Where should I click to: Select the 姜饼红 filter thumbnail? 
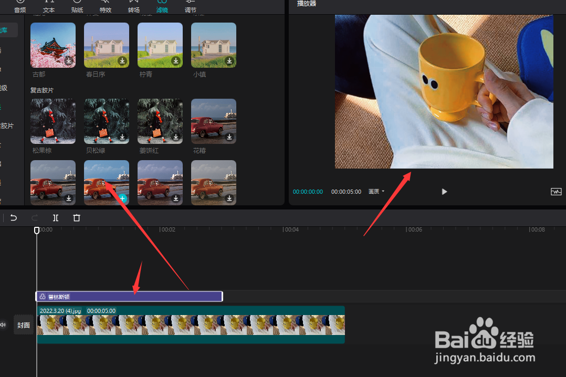[160, 121]
